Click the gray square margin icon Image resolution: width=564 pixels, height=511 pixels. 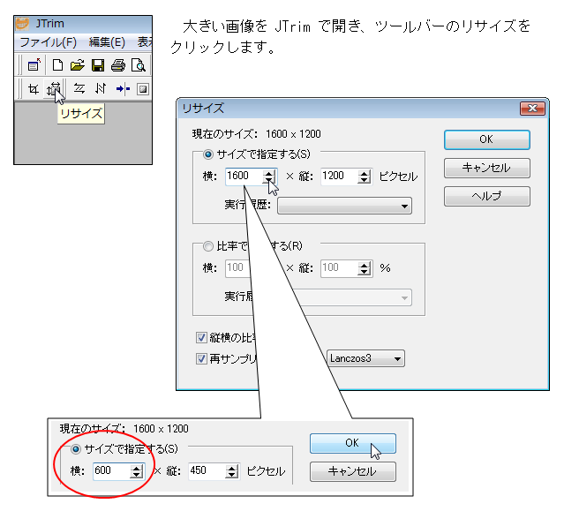coord(143,89)
